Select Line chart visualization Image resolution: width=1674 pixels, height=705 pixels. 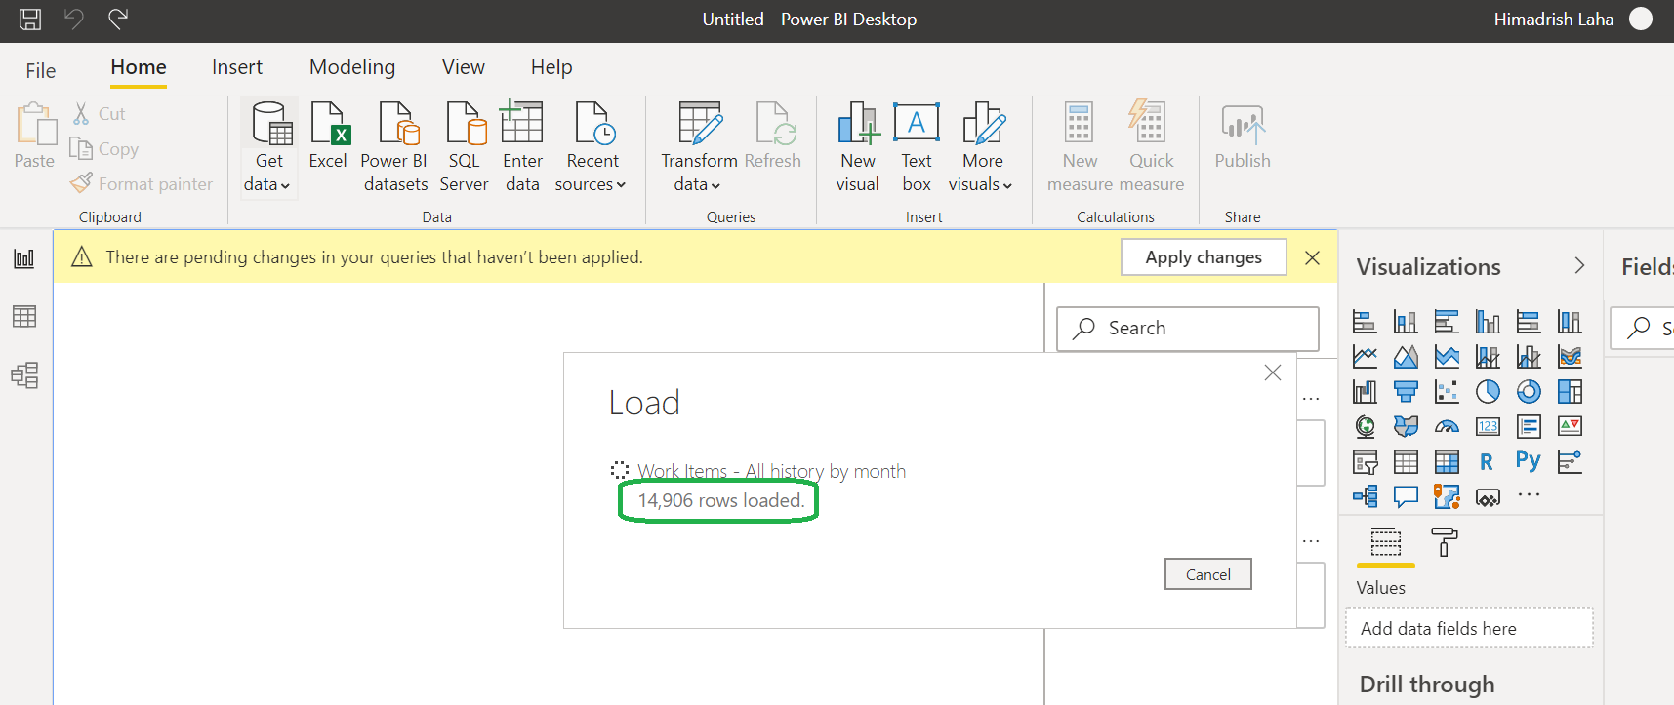tap(1365, 357)
